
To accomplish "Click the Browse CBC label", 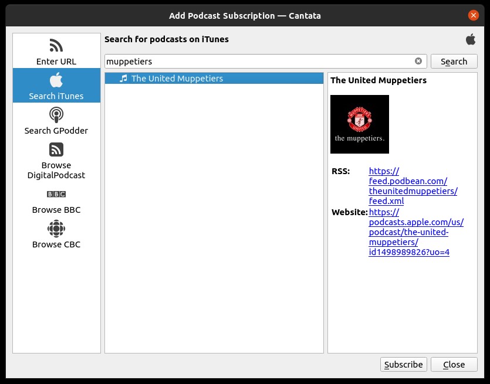I will [56, 244].
